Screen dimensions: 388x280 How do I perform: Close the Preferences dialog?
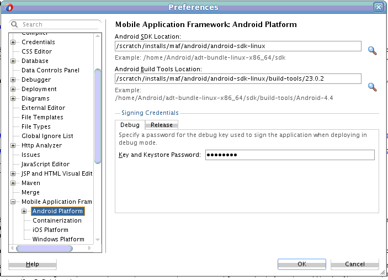click(379, 7)
